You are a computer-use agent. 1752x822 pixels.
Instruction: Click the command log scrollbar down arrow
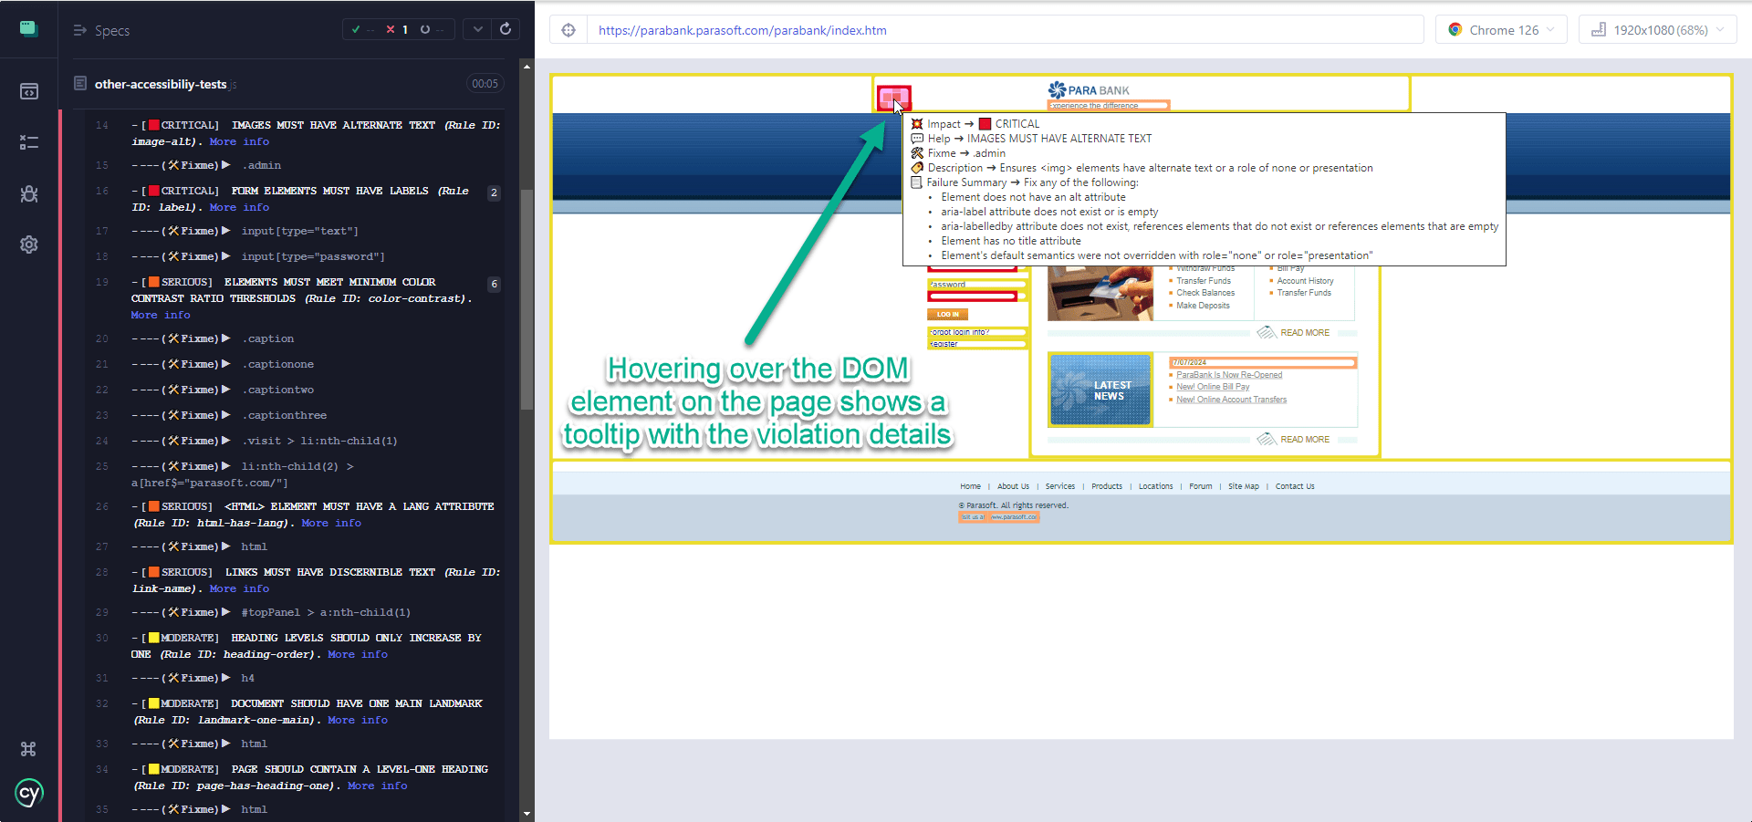527,813
